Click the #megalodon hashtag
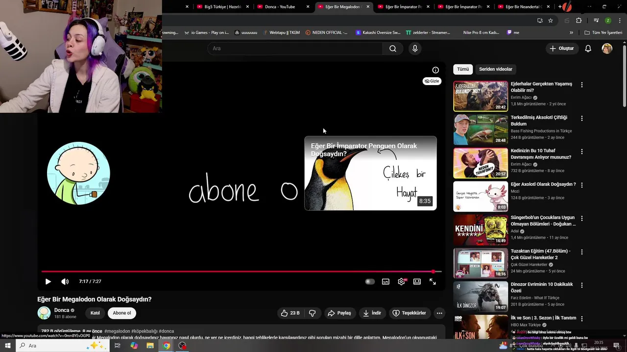This screenshot has height=352, width=627. (x=117, y=331)
